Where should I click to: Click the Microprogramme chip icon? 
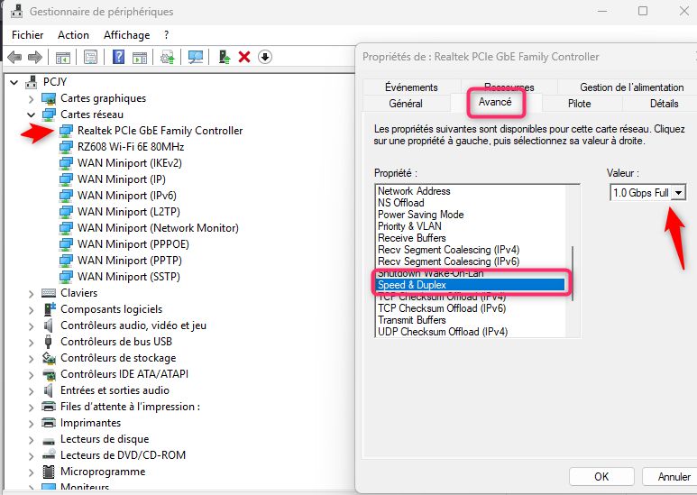click(49, 472)
